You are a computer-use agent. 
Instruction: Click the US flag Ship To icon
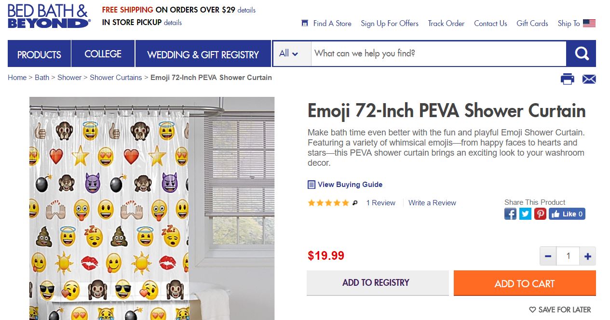(x=589, y=23)
